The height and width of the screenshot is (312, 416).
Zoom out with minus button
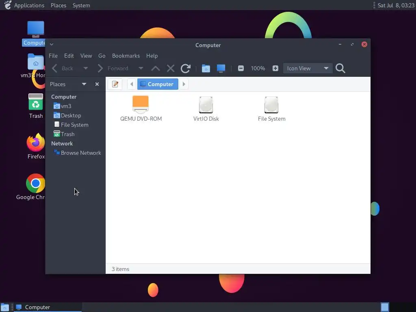[x=240, y=68]
